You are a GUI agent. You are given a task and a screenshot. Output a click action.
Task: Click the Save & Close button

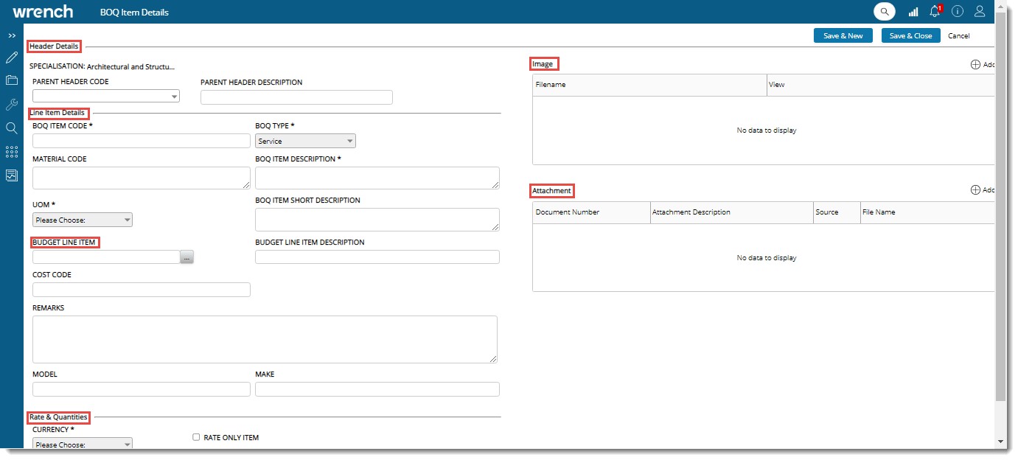(910, 35)
